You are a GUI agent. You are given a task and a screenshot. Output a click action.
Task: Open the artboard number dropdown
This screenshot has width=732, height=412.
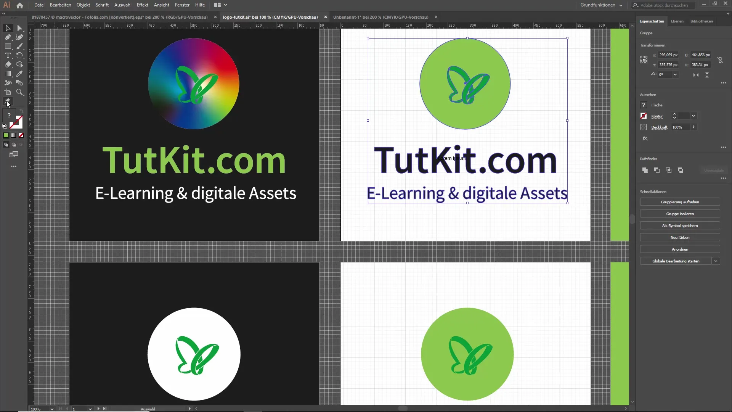pos(90,409)
